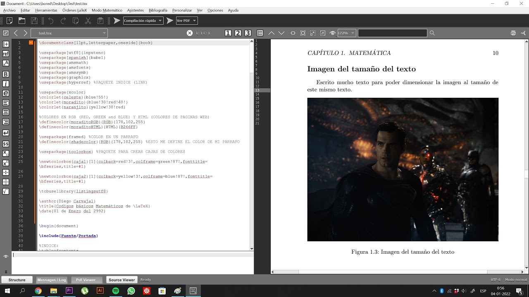Viewport: 529px width, 297px height.
Task: Jump to bookmark 2
Action: tap(238, 33)
